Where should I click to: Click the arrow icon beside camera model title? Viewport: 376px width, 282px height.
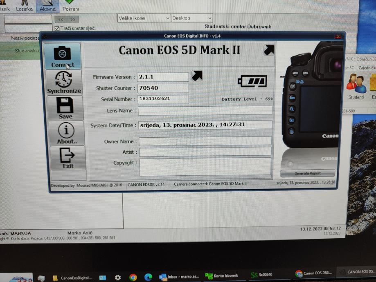(x=268, y=50)
